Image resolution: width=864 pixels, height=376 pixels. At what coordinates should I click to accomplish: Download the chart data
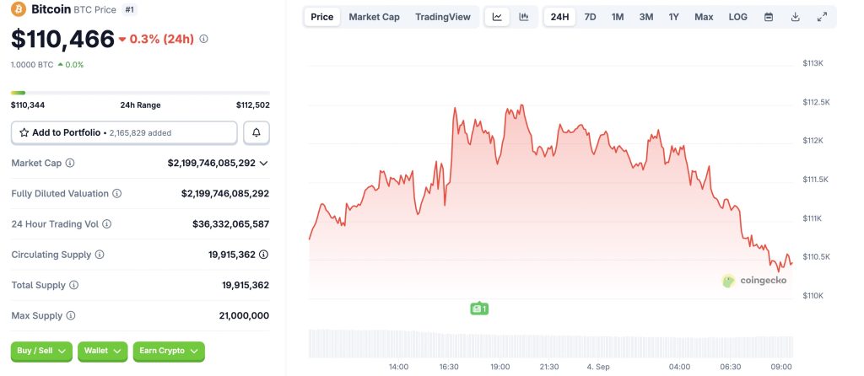click(x=795, y=17)
